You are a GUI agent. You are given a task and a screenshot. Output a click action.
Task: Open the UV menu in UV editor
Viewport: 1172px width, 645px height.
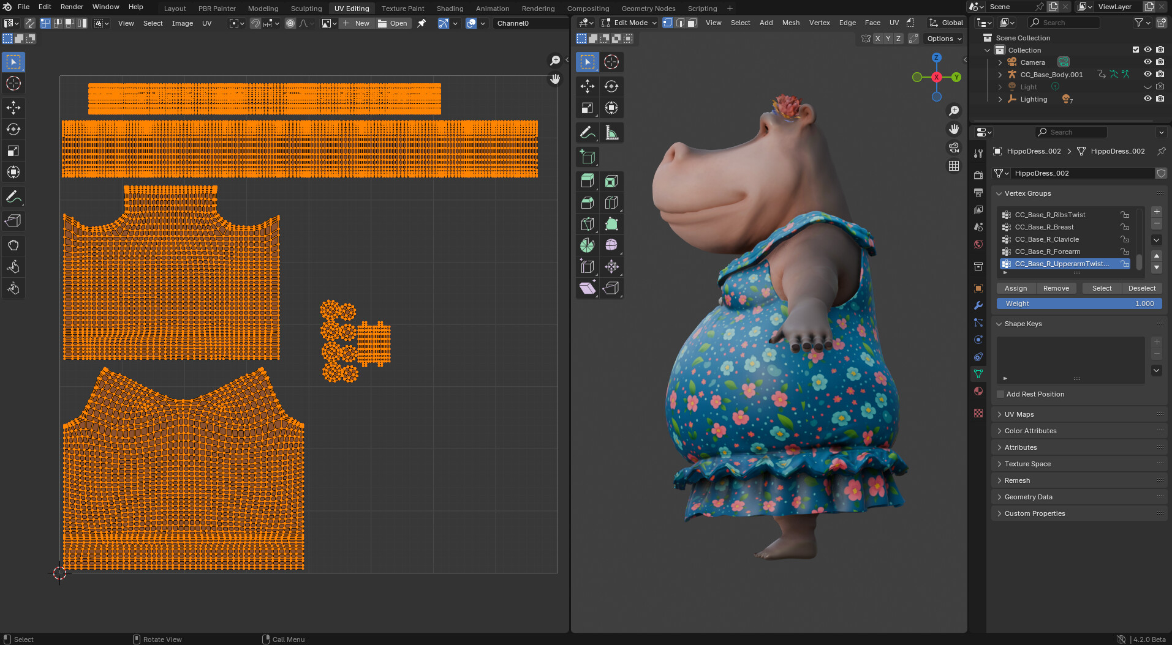[207, 23]
